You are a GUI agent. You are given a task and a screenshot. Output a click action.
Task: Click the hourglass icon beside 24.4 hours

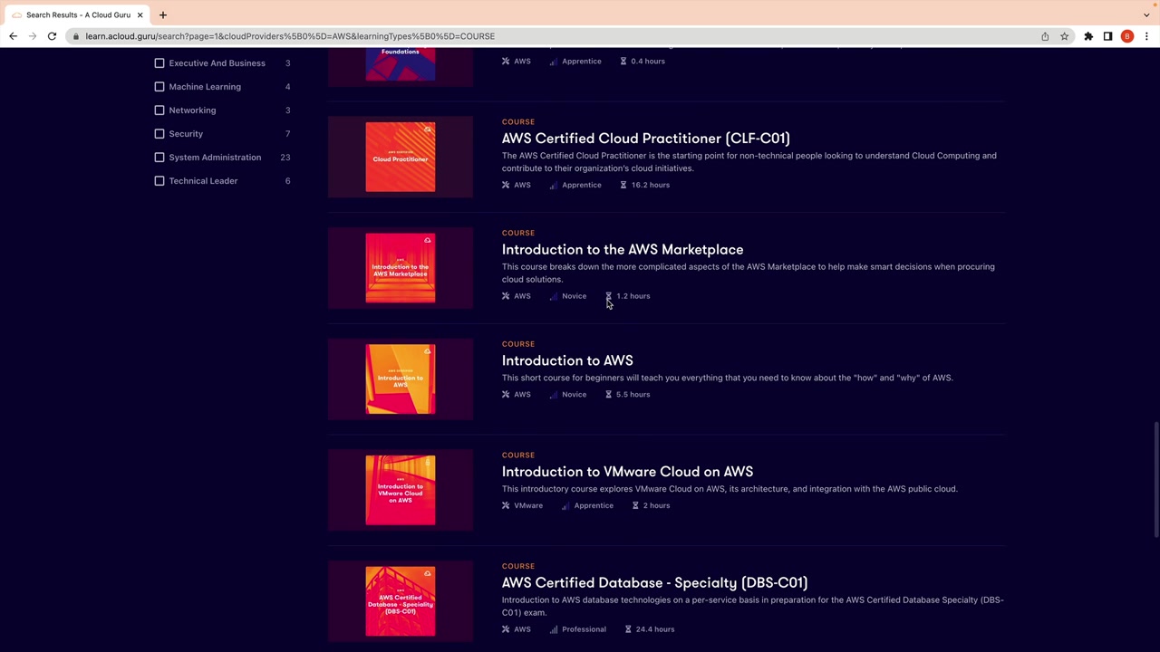coord(628,629)
